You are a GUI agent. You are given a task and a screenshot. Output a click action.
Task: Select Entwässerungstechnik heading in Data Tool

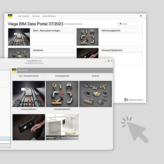pyautogui.click(x=62, y=109)
